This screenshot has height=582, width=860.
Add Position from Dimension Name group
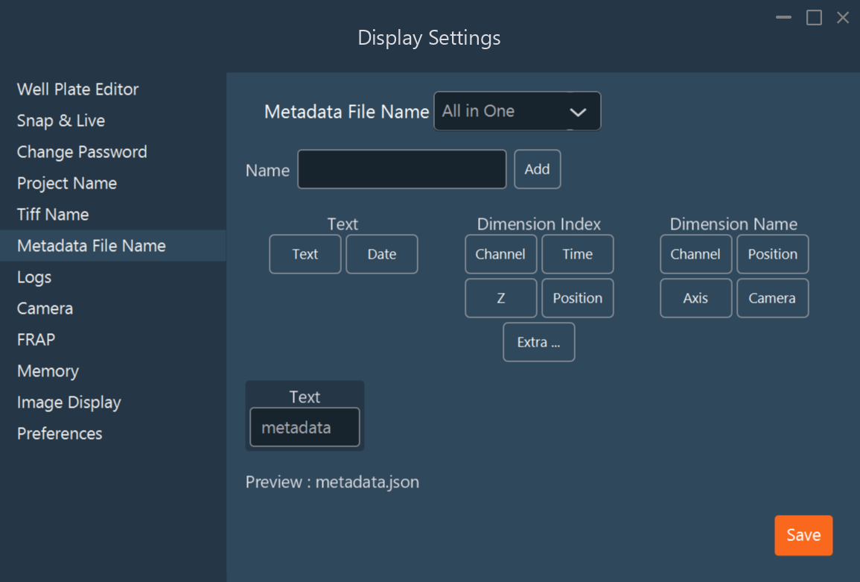772,254
